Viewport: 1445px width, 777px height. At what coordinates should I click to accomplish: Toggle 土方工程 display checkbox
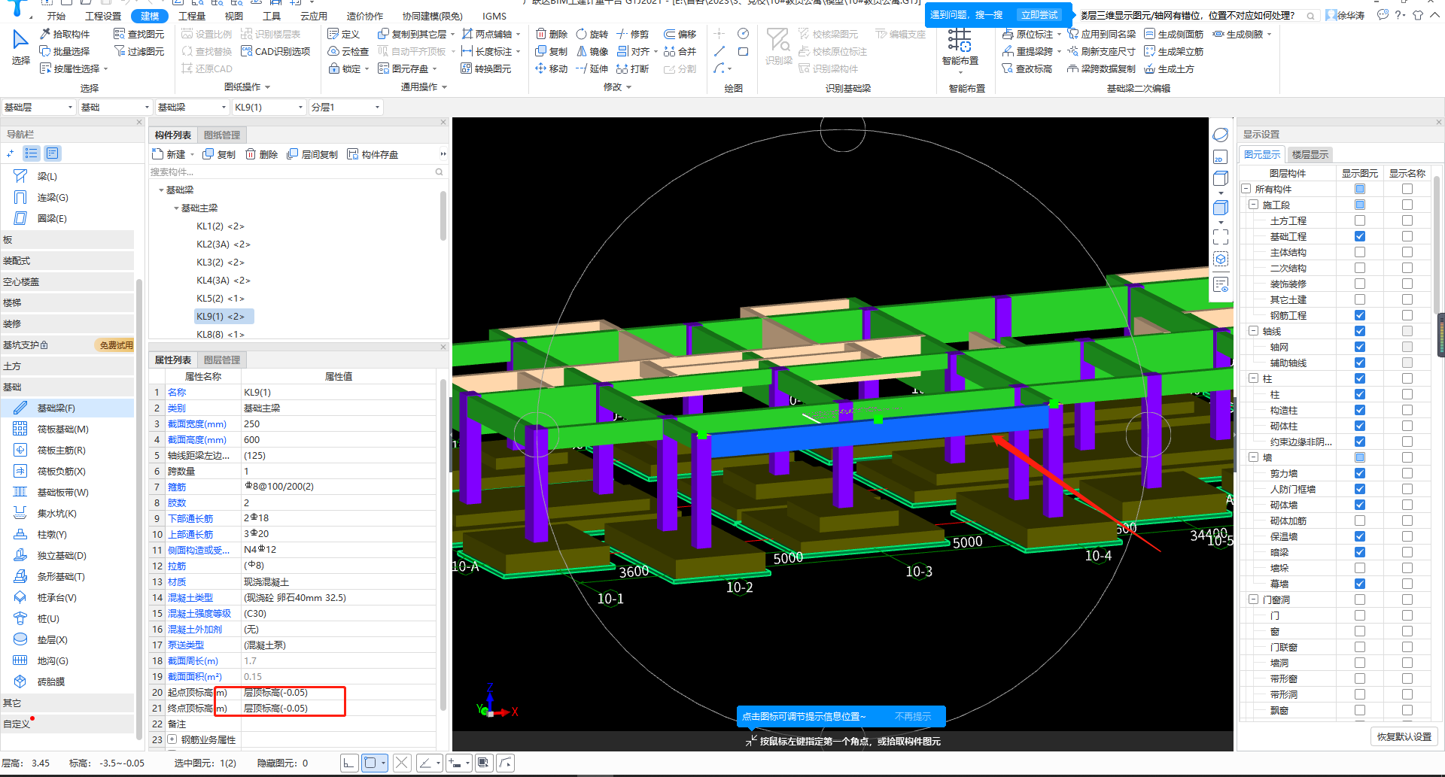point(1360,220)
